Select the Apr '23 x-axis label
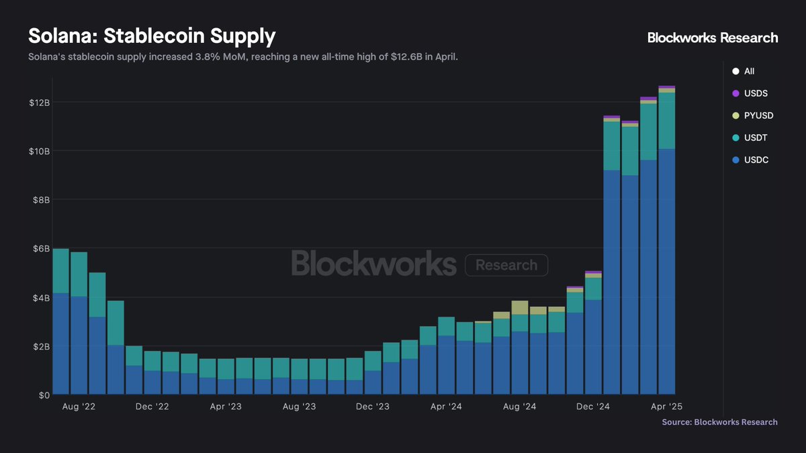806x453 pixels. tap(226, 407)
